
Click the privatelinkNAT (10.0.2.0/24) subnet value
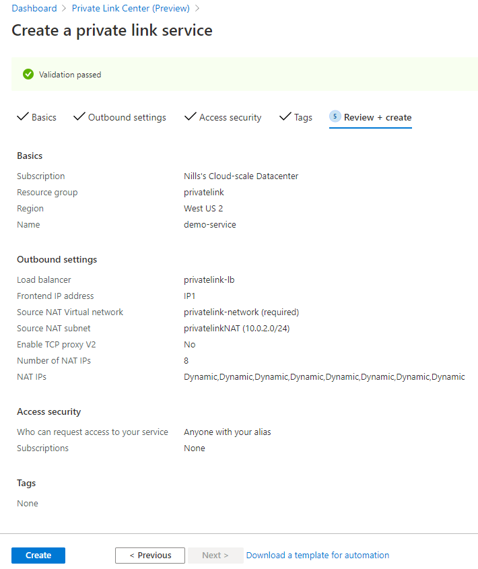point(236,329)
